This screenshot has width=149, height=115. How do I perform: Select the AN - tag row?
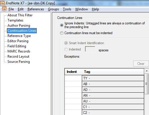point(113,95)
